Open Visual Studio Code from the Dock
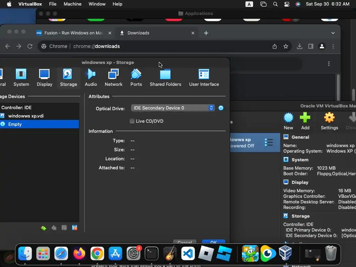Viewport: 356px width, 267px height. pos(188,253)
